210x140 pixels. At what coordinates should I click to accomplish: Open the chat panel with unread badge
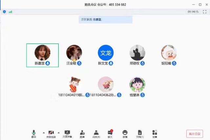(x=110, y=133)
